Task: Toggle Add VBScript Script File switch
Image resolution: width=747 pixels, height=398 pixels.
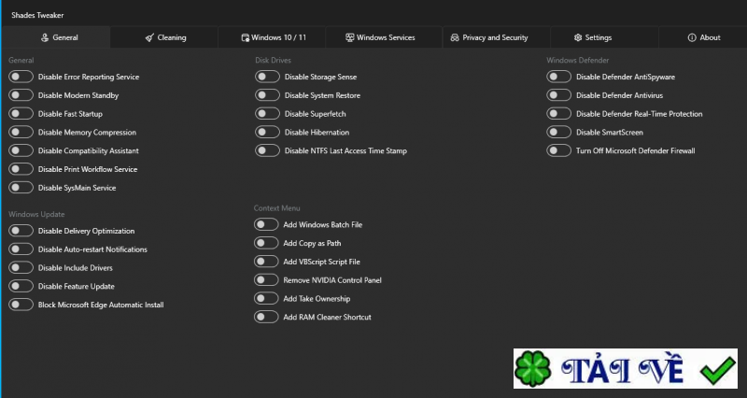Action: click(266, 262)
